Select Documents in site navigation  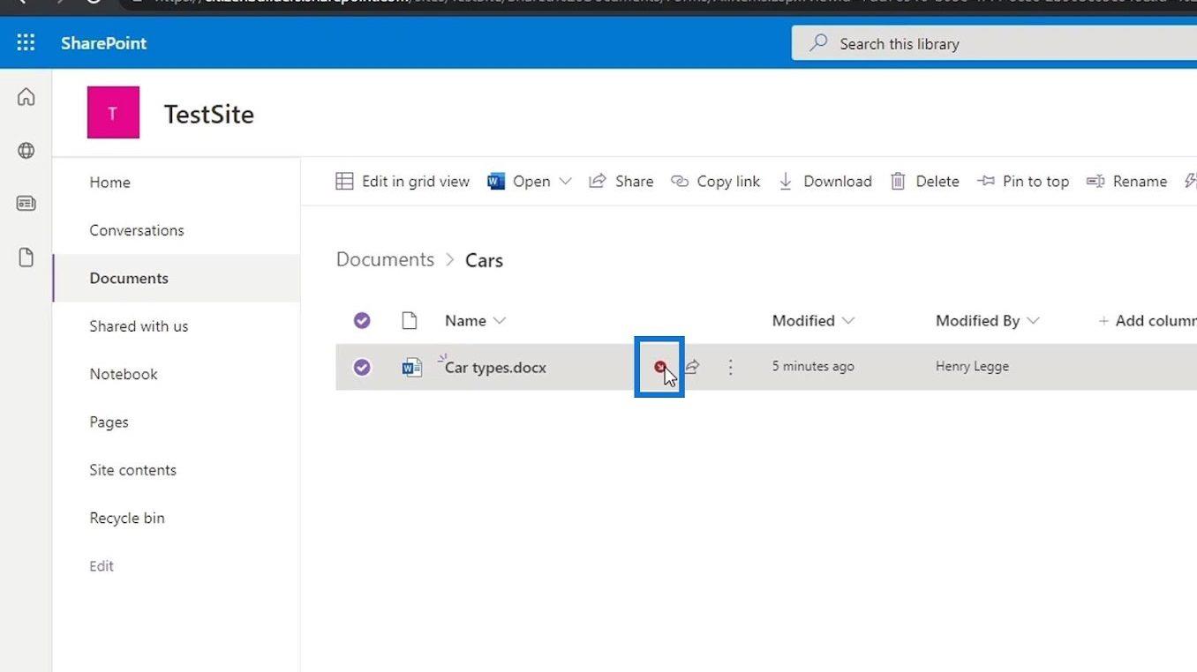(129, 278)
